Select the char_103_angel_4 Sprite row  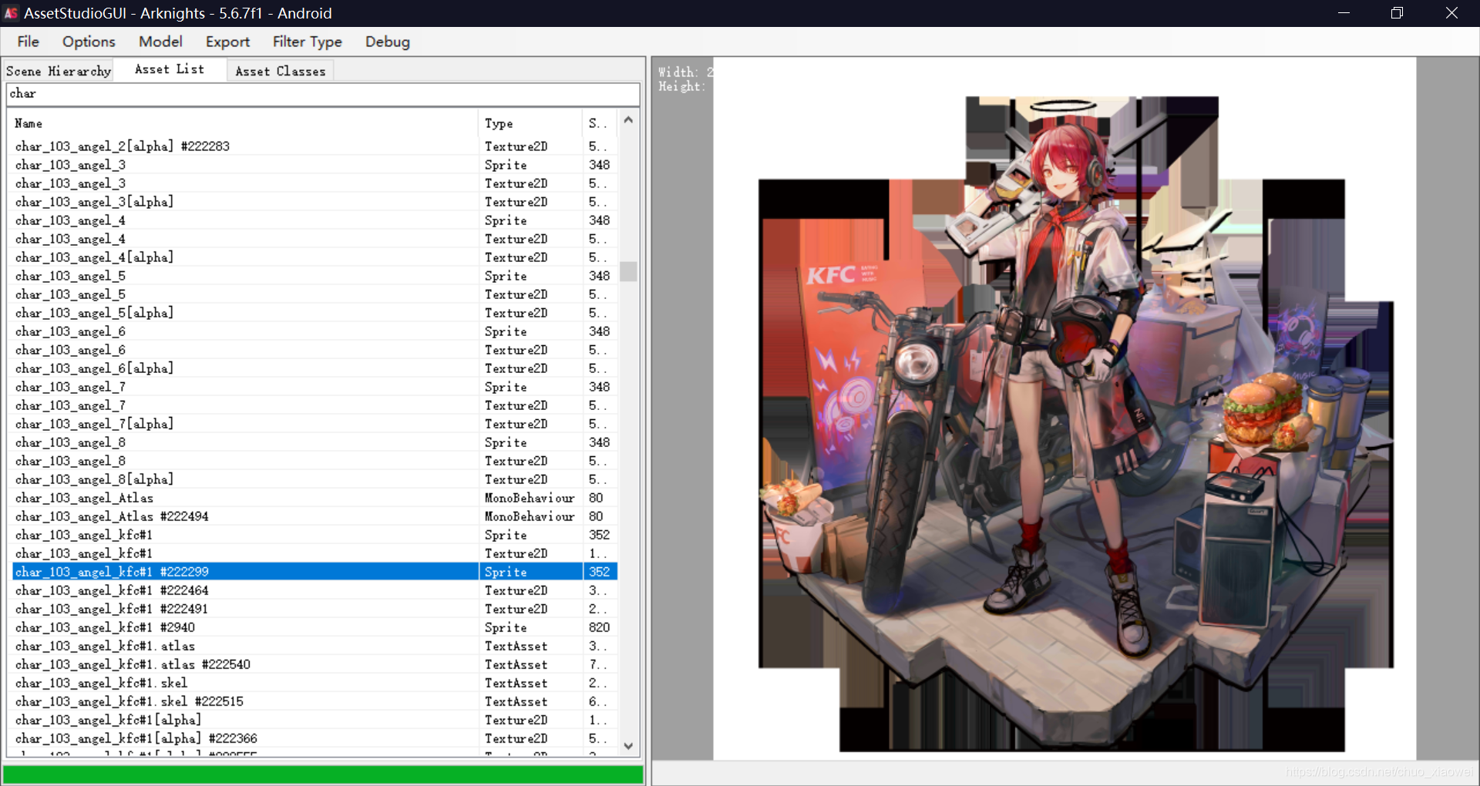coord(315,220)
